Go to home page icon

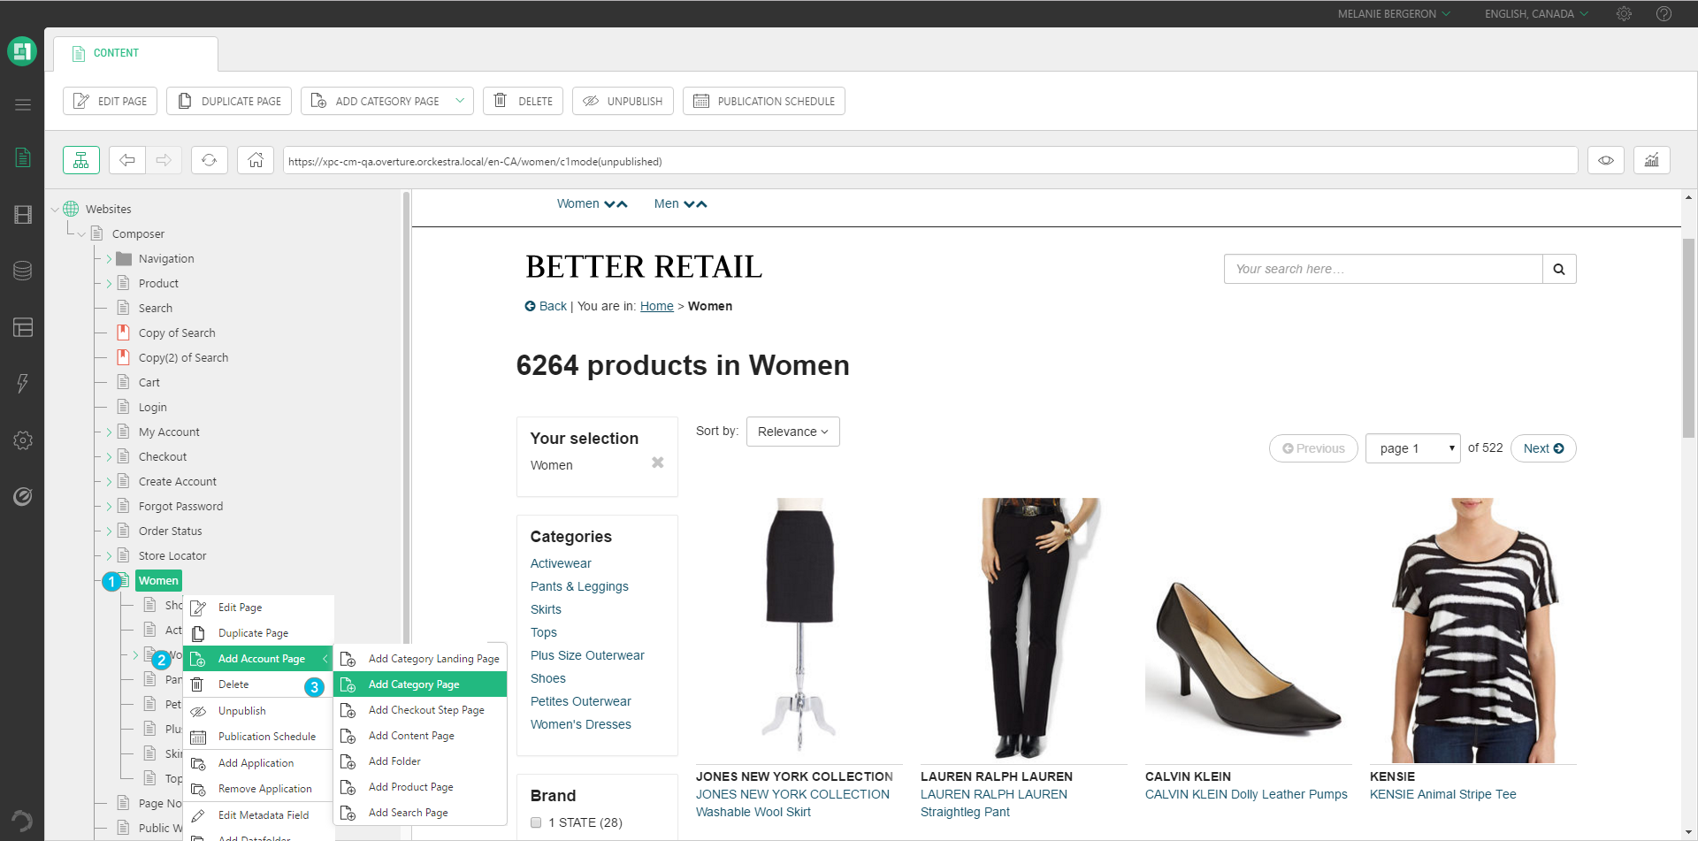pyautogui.click(x=256, y=160)
